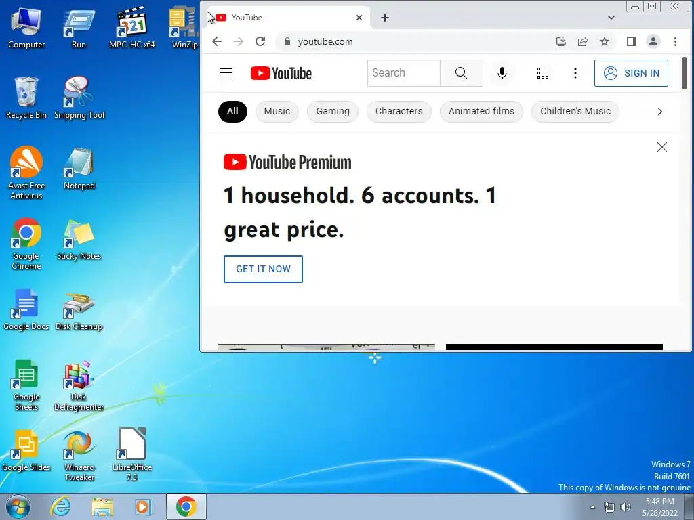Open the YouTube hamburger guide menu
The height and width of the screenshot is (520, 694).
pyautogui.click(x=226, y=73)
